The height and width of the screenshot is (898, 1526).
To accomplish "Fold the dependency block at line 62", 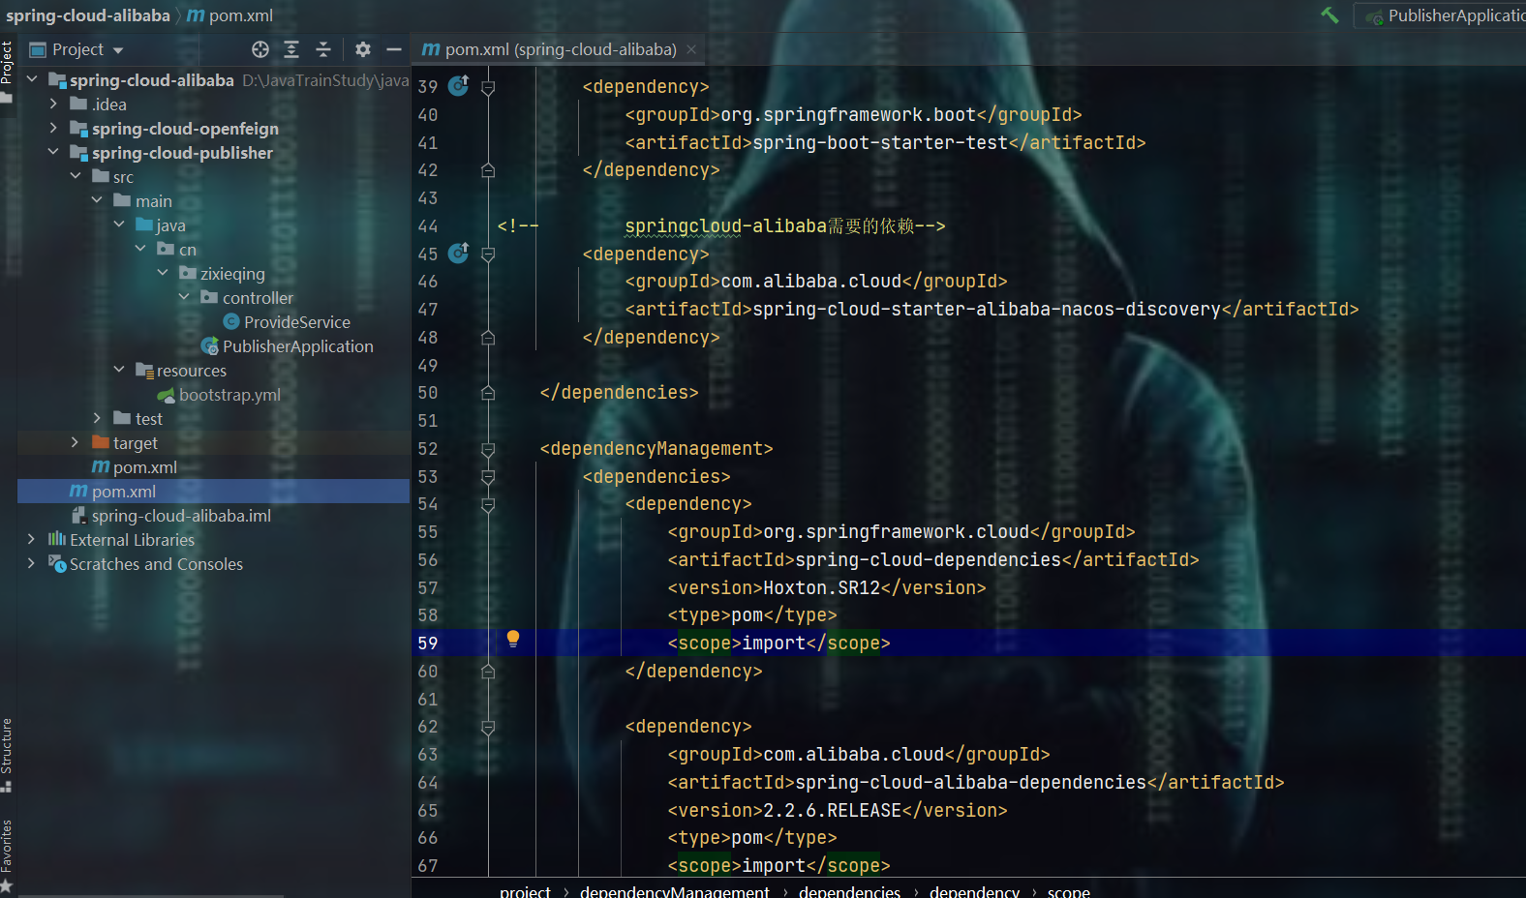I will [x=488, y=727].
